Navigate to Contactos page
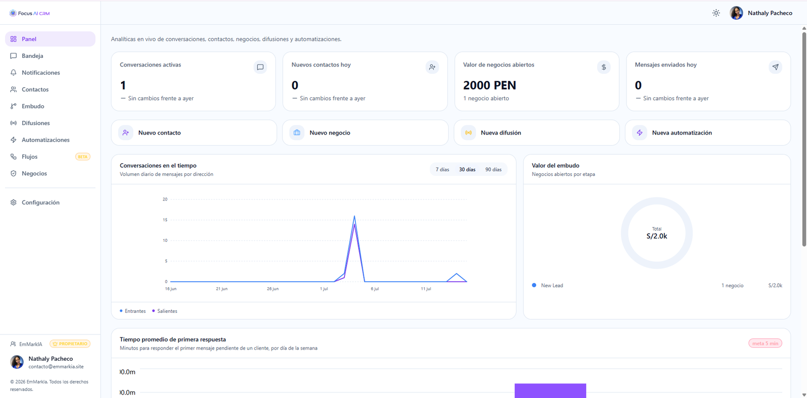The image size is (807, 398). coord(50,89)
